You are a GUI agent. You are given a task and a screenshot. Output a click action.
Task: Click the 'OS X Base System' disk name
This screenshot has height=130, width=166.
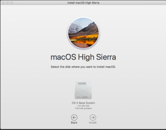pos(84,103)
